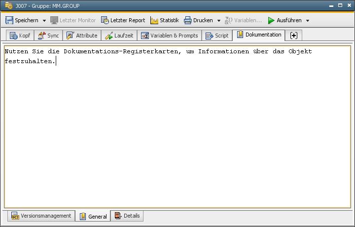355x227 pixels.
Task: Expand the Drucken dropdown arrow
Action: click(218, 21)
